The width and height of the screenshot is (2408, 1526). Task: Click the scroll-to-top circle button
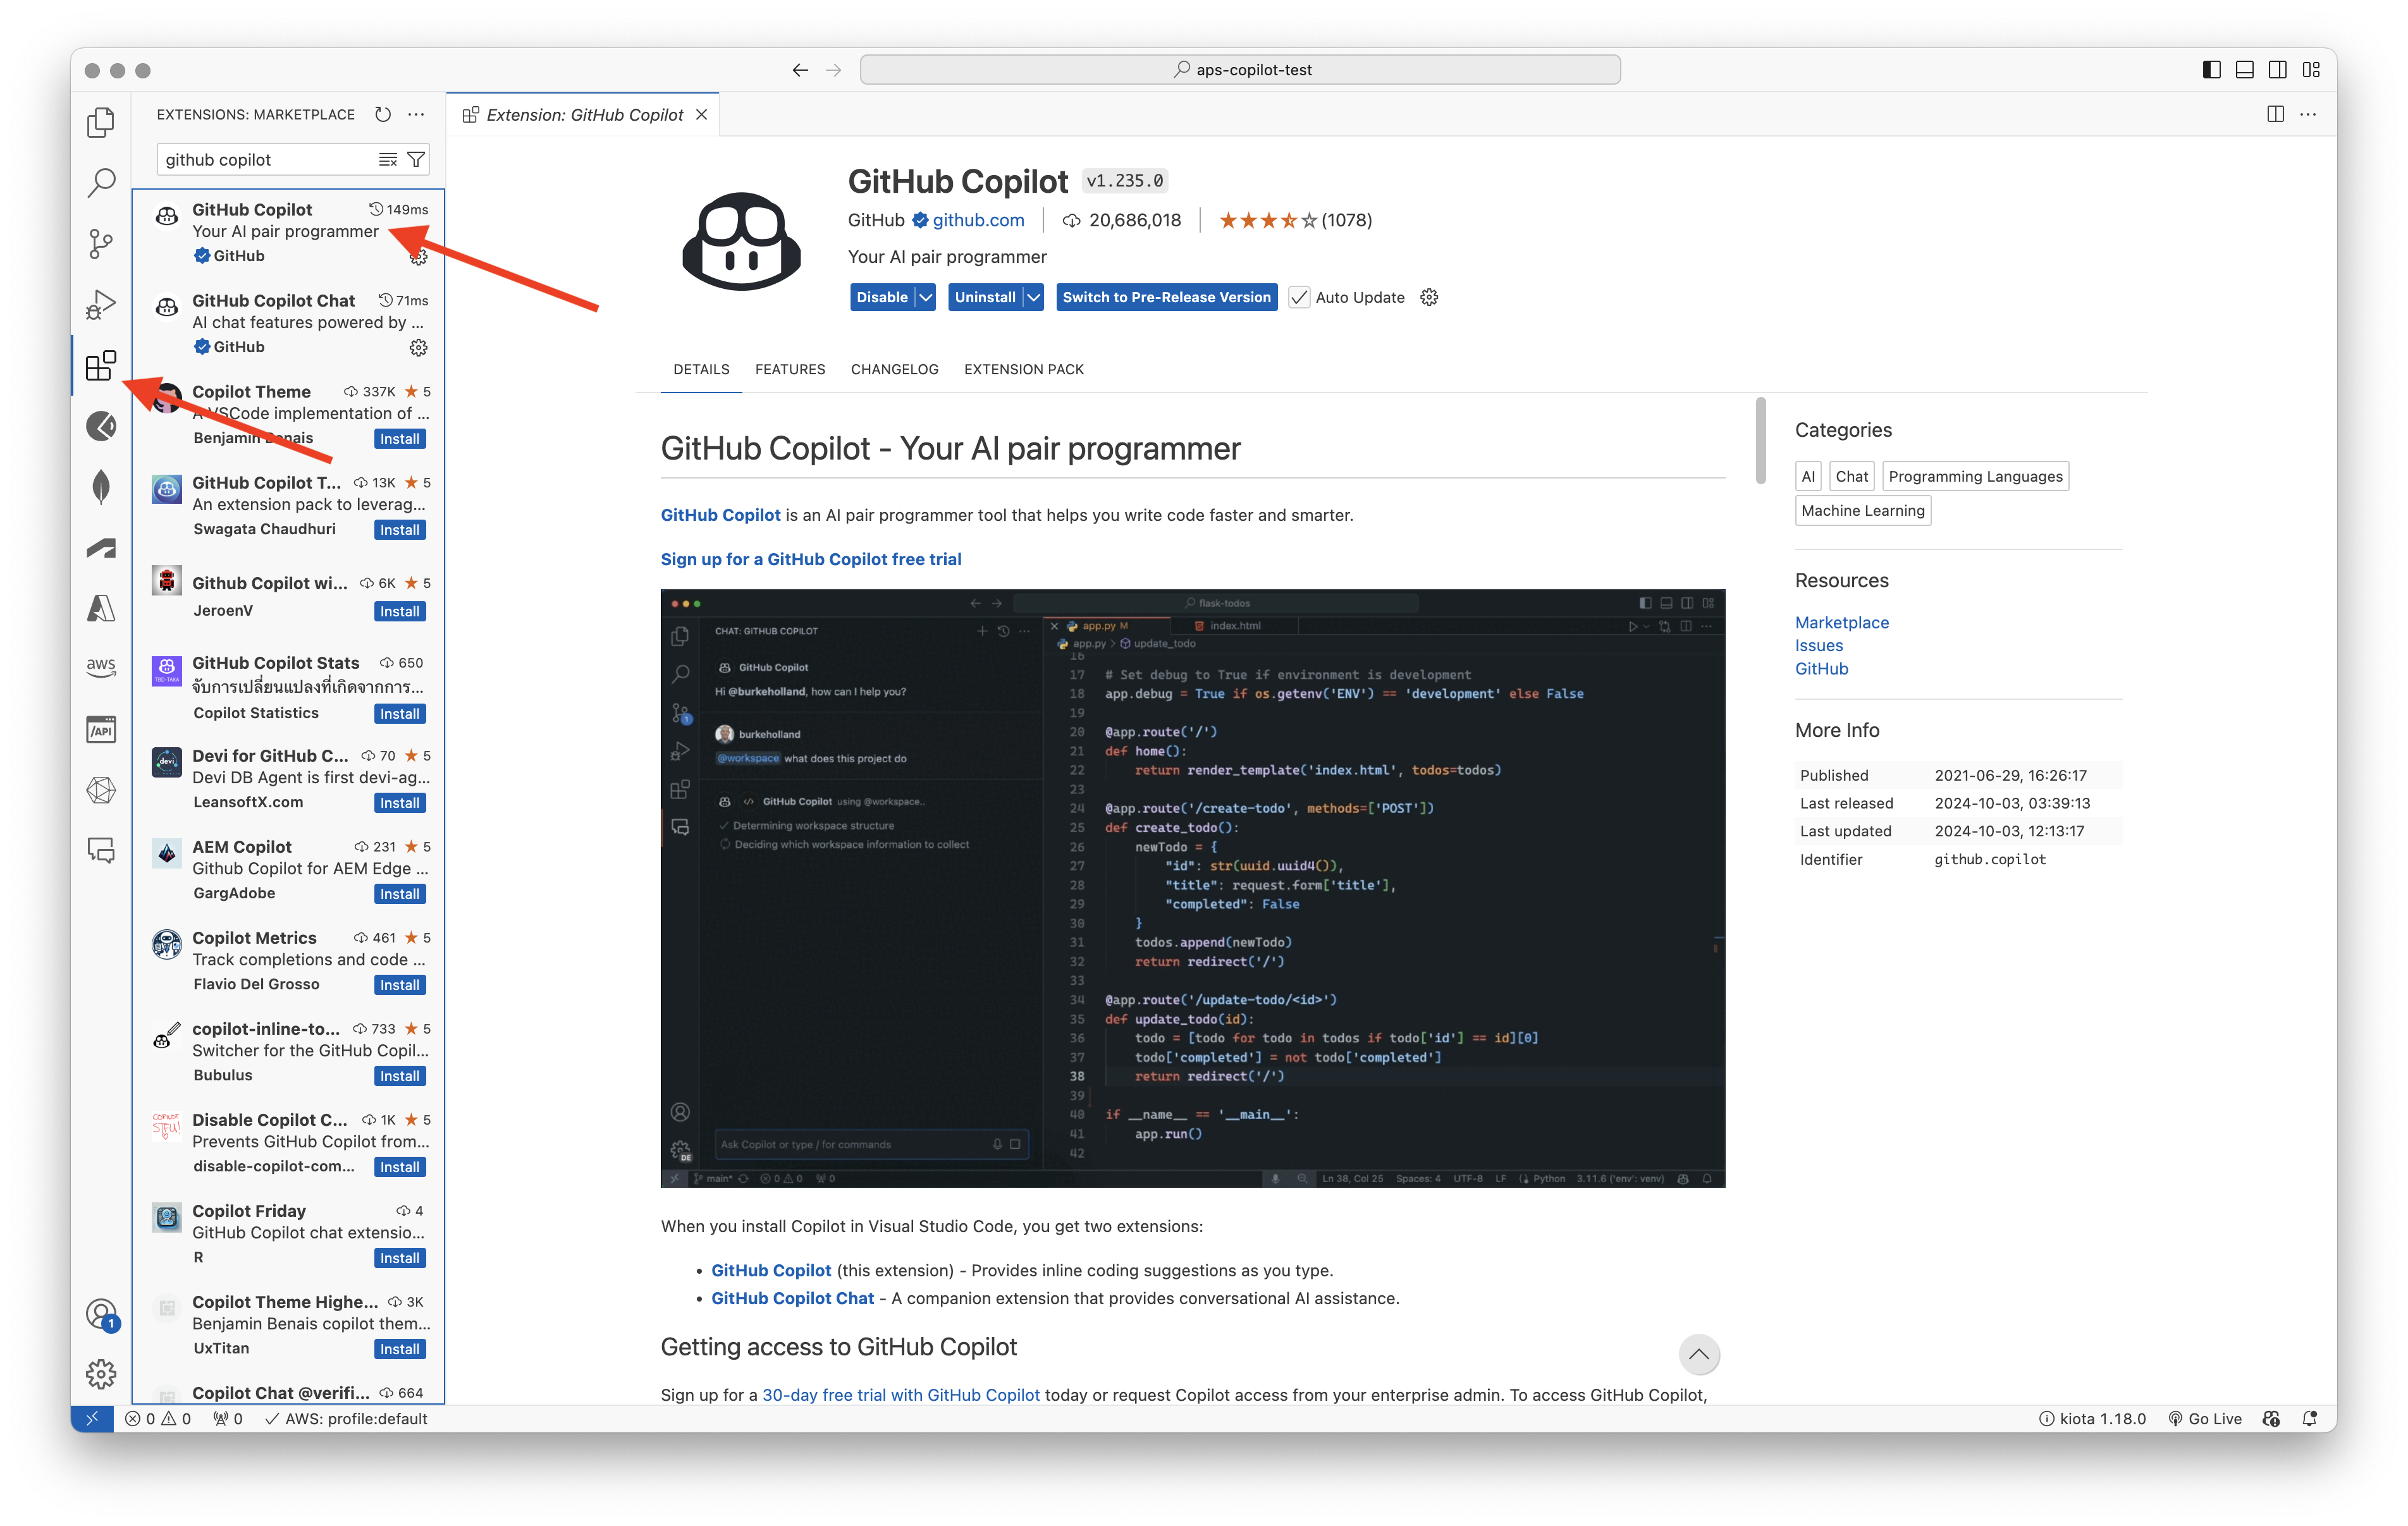click(x=1699, y=1355)
